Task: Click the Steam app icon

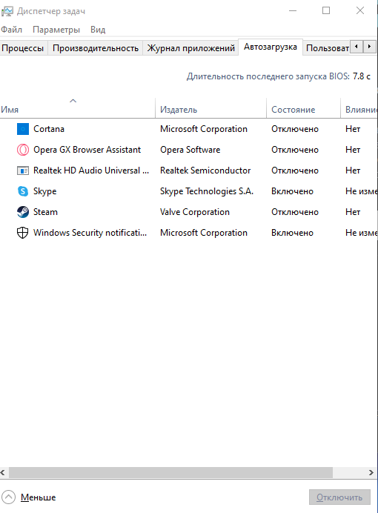Action: point(23,212)
